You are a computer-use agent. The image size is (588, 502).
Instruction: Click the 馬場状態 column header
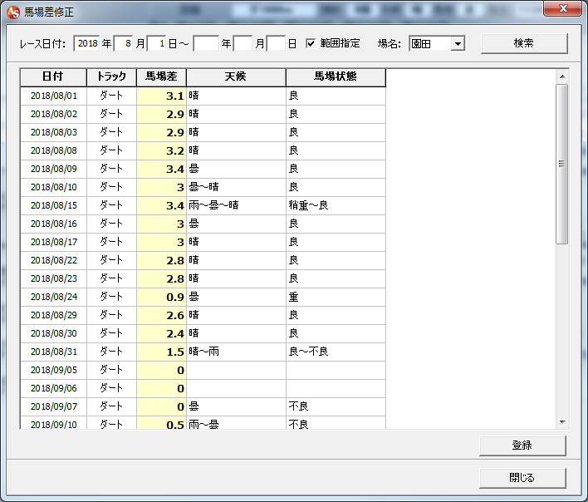coord(336,77)
